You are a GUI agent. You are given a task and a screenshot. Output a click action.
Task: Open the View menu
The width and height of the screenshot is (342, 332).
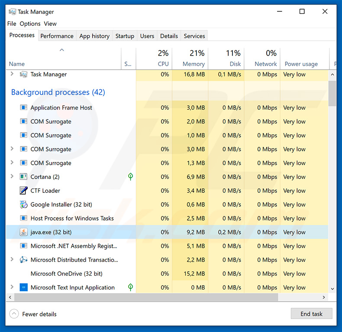[x=50, y=23]
